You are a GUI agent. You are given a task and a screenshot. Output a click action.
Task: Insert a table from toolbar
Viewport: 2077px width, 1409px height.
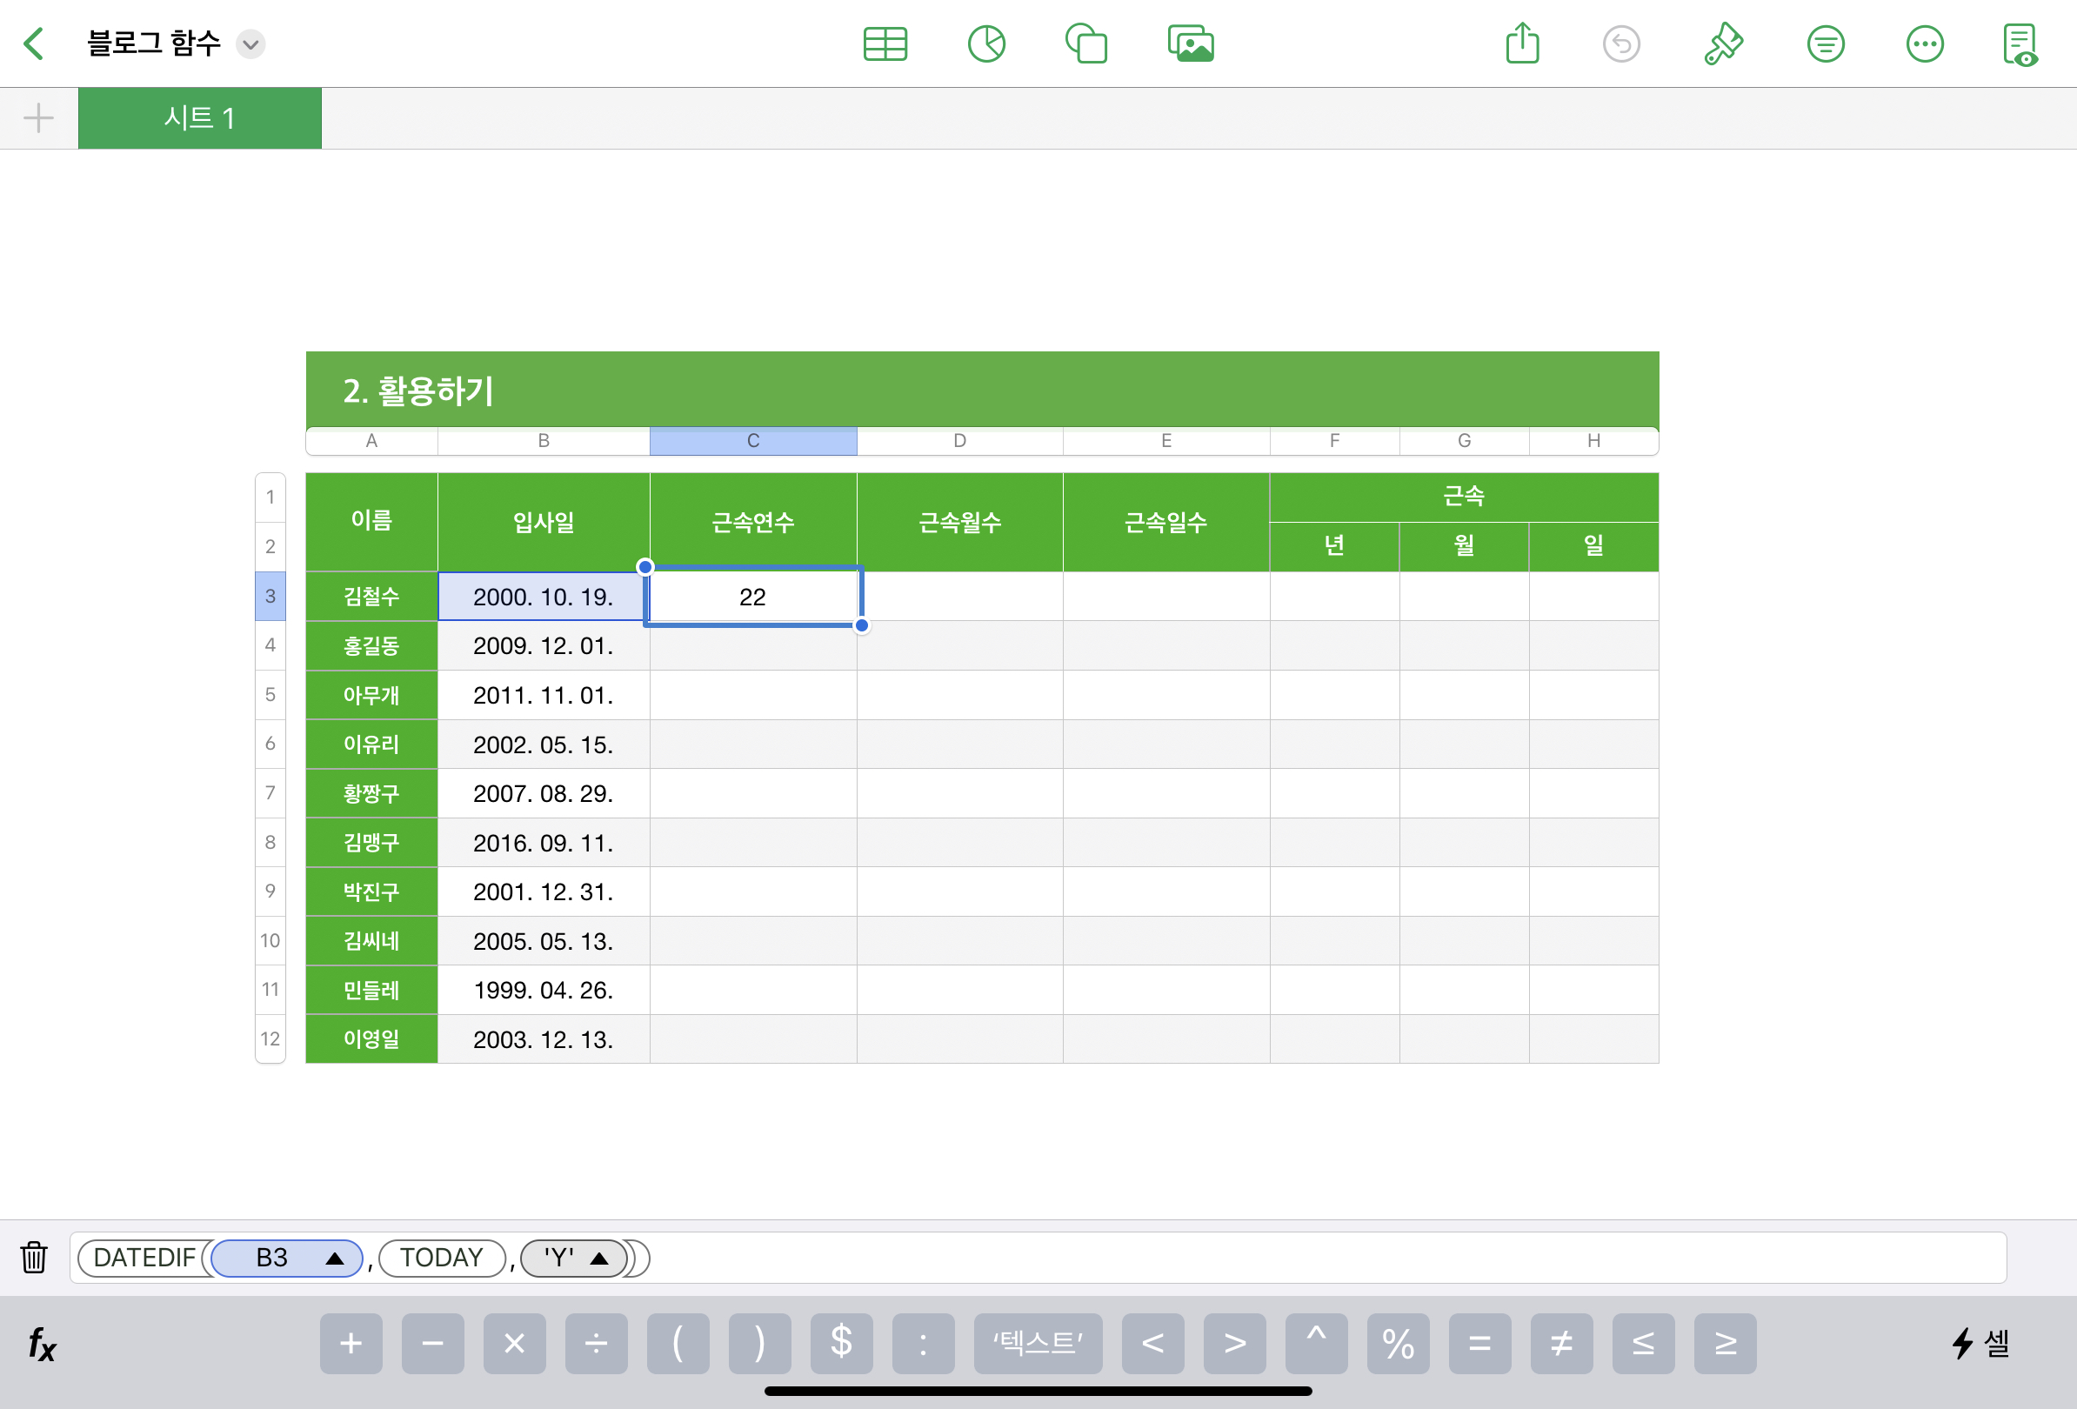[x=885, y=43]
